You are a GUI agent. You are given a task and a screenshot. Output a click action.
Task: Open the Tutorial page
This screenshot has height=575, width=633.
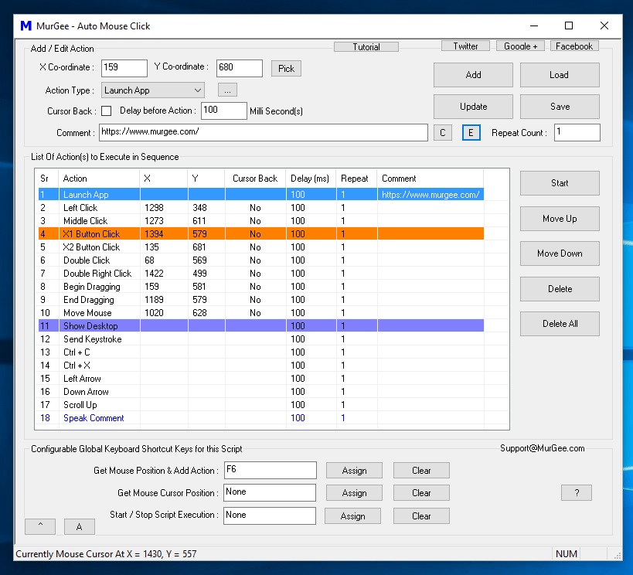pyautogui.click(x=366, y=46)
